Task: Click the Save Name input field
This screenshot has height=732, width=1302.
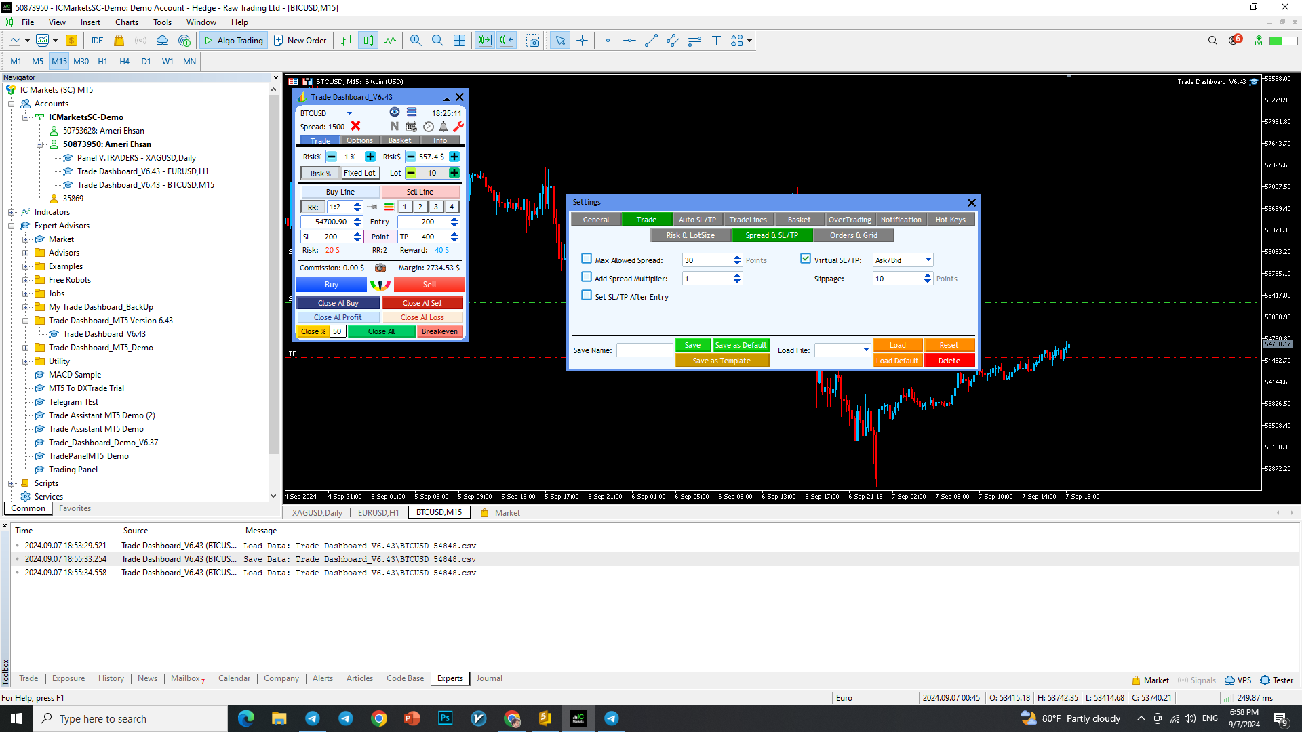Action: click(x=644, y=350)
